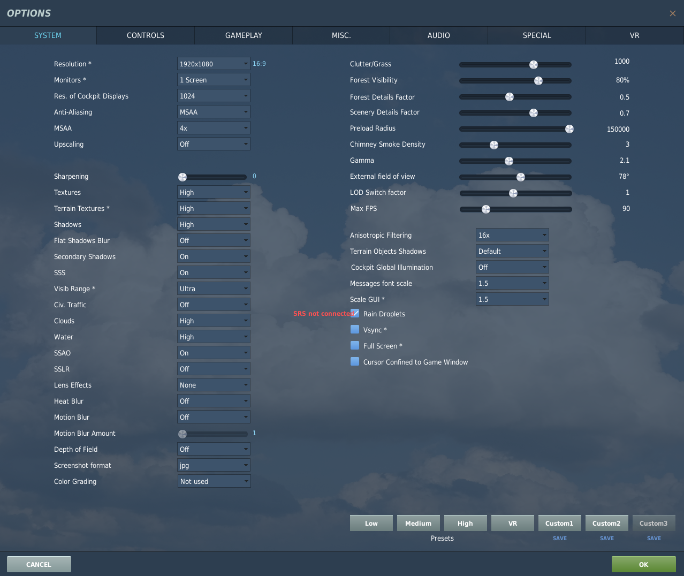Screen dimensions: 684x576
Task: Adjust the Sharpening slider handle
Action: 183,177
